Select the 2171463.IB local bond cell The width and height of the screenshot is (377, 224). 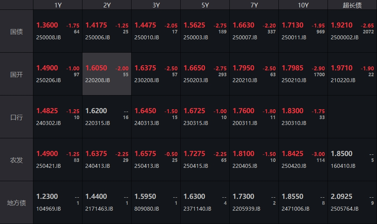click(x=107, y=202)
